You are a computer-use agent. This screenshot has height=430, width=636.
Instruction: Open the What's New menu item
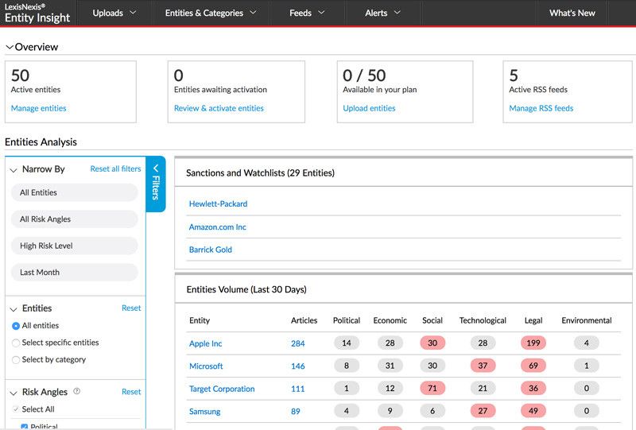572,13
